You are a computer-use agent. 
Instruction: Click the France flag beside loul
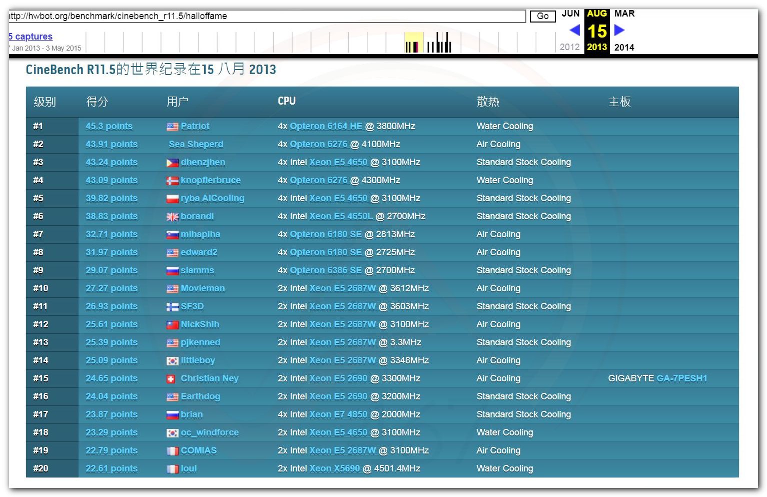(x=172, y=469)
